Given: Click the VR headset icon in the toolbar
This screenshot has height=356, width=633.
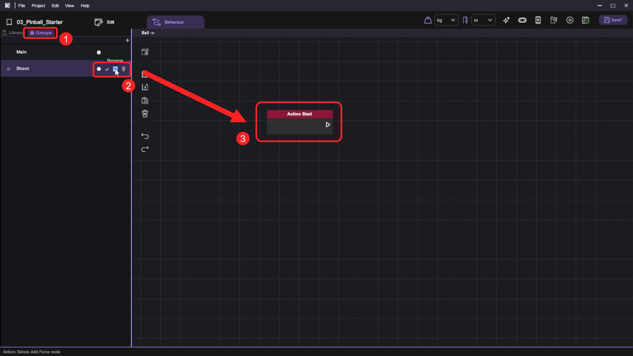Looking at the screenshot, I should [x=522, y=20].
